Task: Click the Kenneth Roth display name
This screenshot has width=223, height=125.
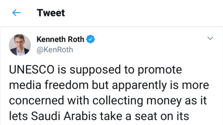Action: click(60, 40)
